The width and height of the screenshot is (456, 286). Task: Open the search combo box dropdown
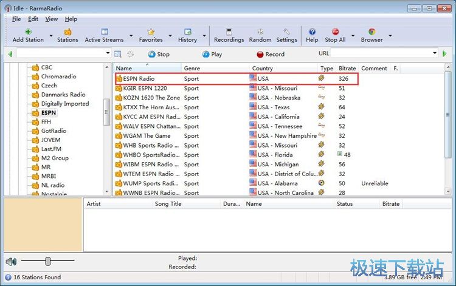(x=108, y=53)
